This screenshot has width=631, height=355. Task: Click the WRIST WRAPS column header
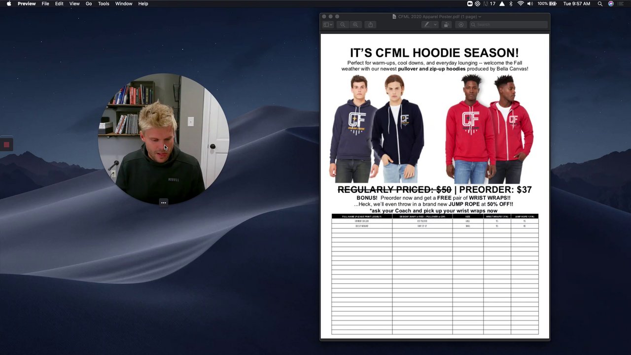[x=497, y=216]
